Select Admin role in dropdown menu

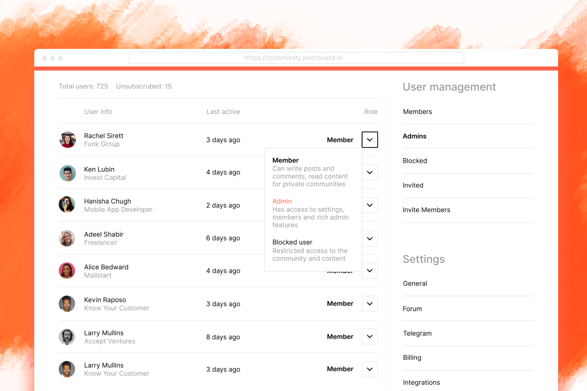282,201
